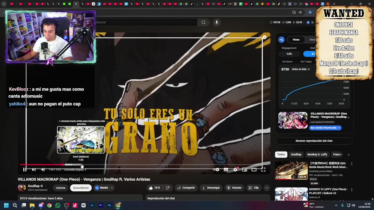
Task: Open File Explorer from the taskbar
Action: coord(32,205)
